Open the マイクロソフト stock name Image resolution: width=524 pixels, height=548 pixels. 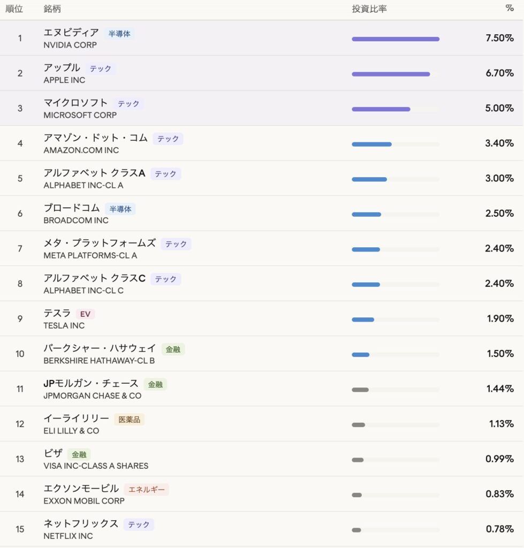coord(75,103)
